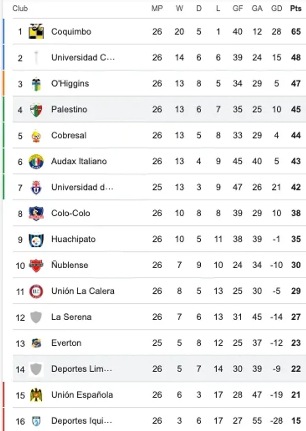This screenshot has height=431, width=306.
Task: Select Deportes Iqui… points value 15
Action: click(296, 421)
